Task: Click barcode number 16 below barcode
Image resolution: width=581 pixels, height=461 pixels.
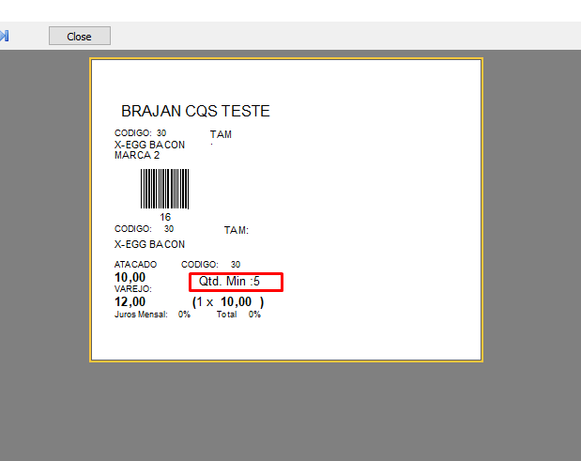Action: [x=165, y=217]
